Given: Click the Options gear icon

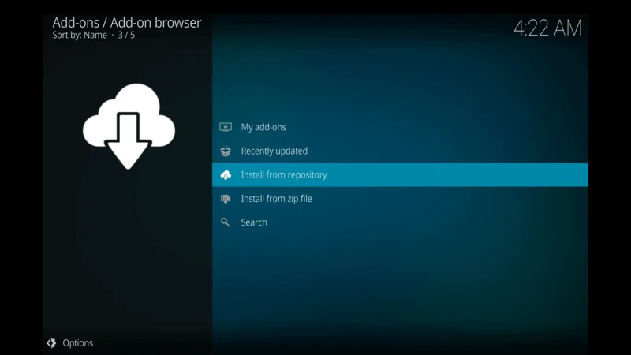Looking at the screenshot, I should [x=51, y=343].
